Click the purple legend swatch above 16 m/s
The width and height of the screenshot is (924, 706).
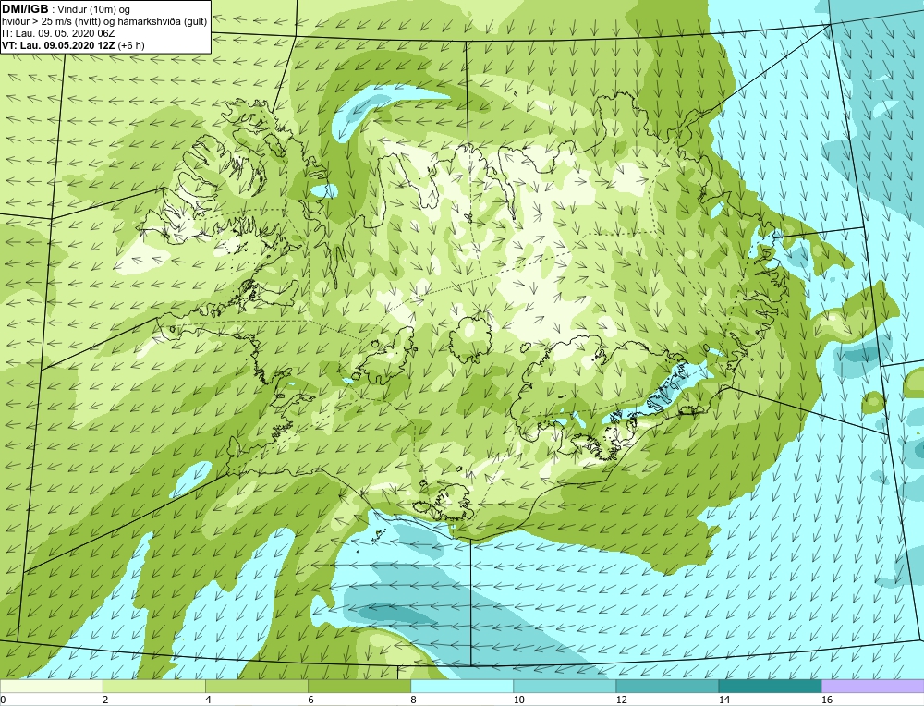coord(873,686)
